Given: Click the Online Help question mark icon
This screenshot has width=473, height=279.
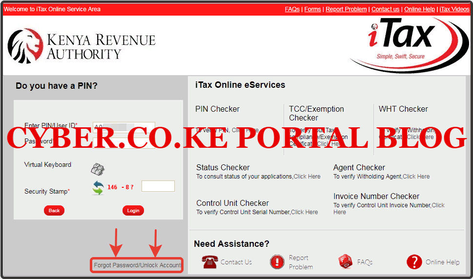Looking at the screenshot, I should point(414,262).
